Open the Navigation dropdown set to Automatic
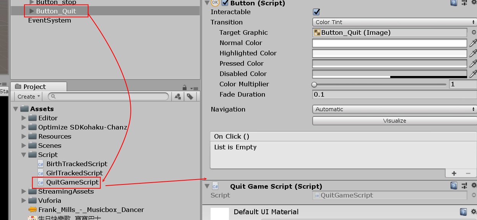 click(394, 109)
